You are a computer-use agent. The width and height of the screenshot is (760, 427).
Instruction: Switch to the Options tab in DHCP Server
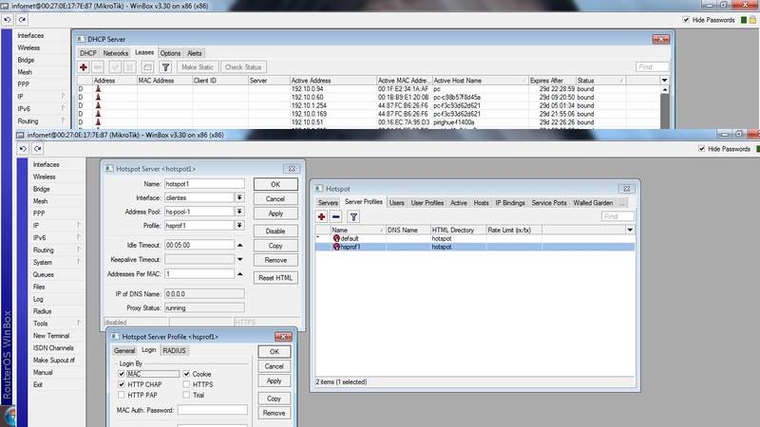tap(170, 53)
